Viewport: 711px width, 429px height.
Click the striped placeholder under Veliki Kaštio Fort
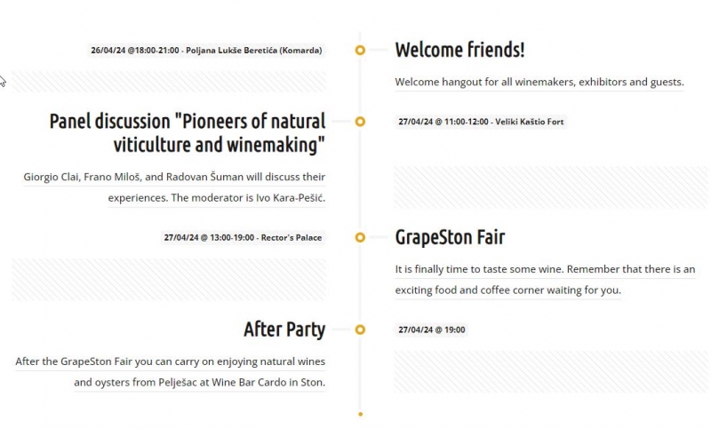coord(552,187)
